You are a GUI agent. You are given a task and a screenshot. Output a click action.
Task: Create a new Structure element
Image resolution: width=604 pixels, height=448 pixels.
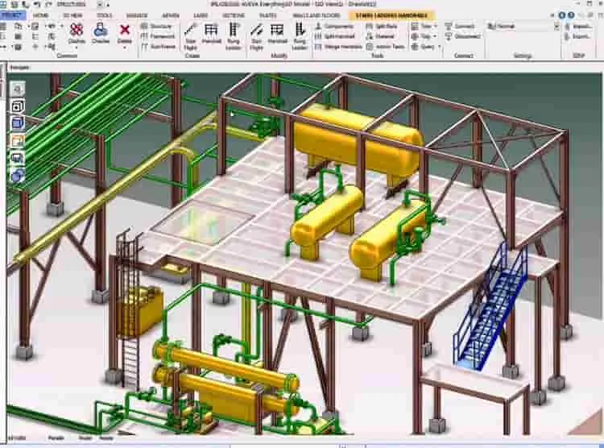(x=156, y=27)
